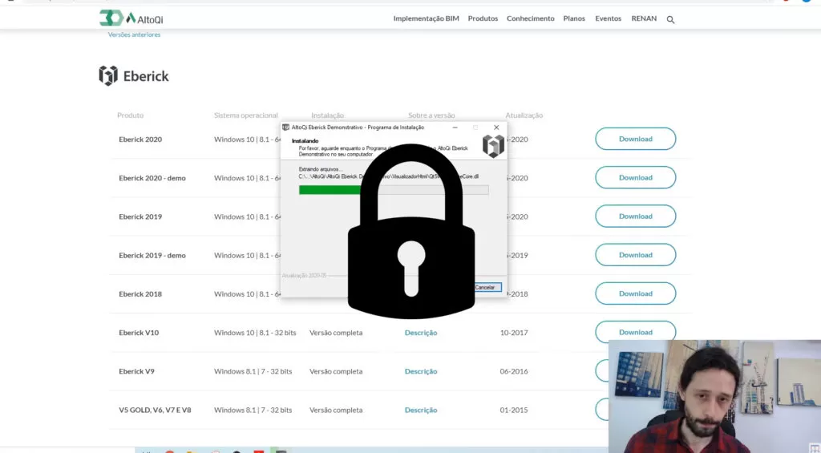The width and height of the screenshot is (821, 453).
Task: Select the 01-2015 update date
Action: tap(514, 410)
